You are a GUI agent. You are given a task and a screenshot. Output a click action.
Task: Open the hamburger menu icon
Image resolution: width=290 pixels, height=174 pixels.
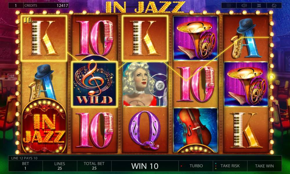(229, 6)
